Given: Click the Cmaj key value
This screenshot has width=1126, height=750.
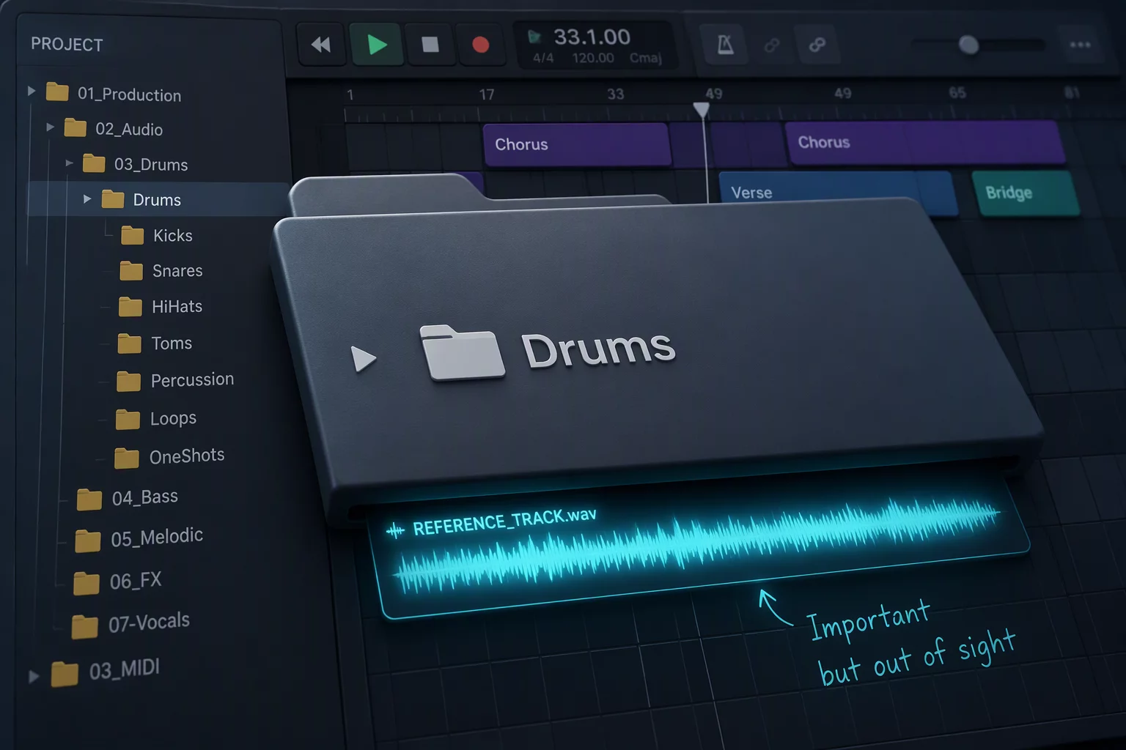Looking at the screenshot, I should click(x=645, y=58).
